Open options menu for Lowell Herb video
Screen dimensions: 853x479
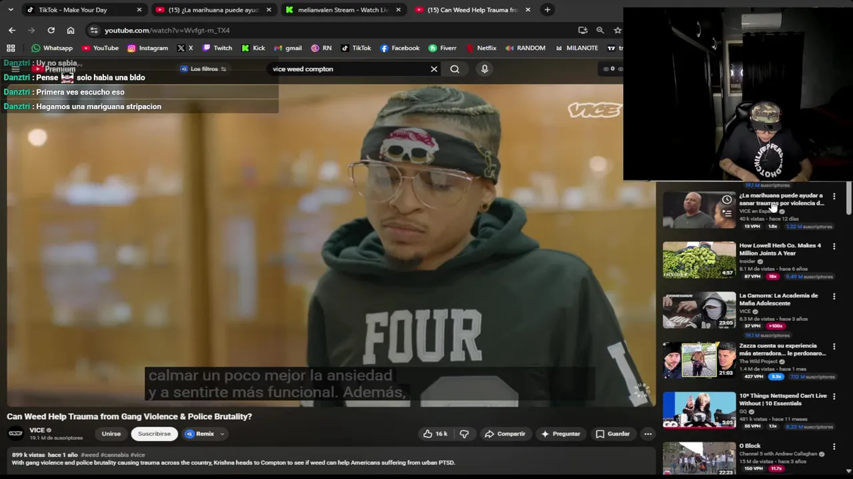click(x=834, y=246)
